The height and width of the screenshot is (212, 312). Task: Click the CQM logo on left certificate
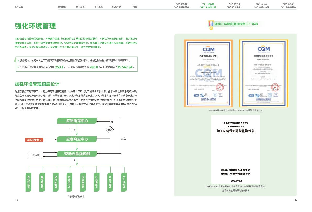pyautogui.click(x=209, y=49)
